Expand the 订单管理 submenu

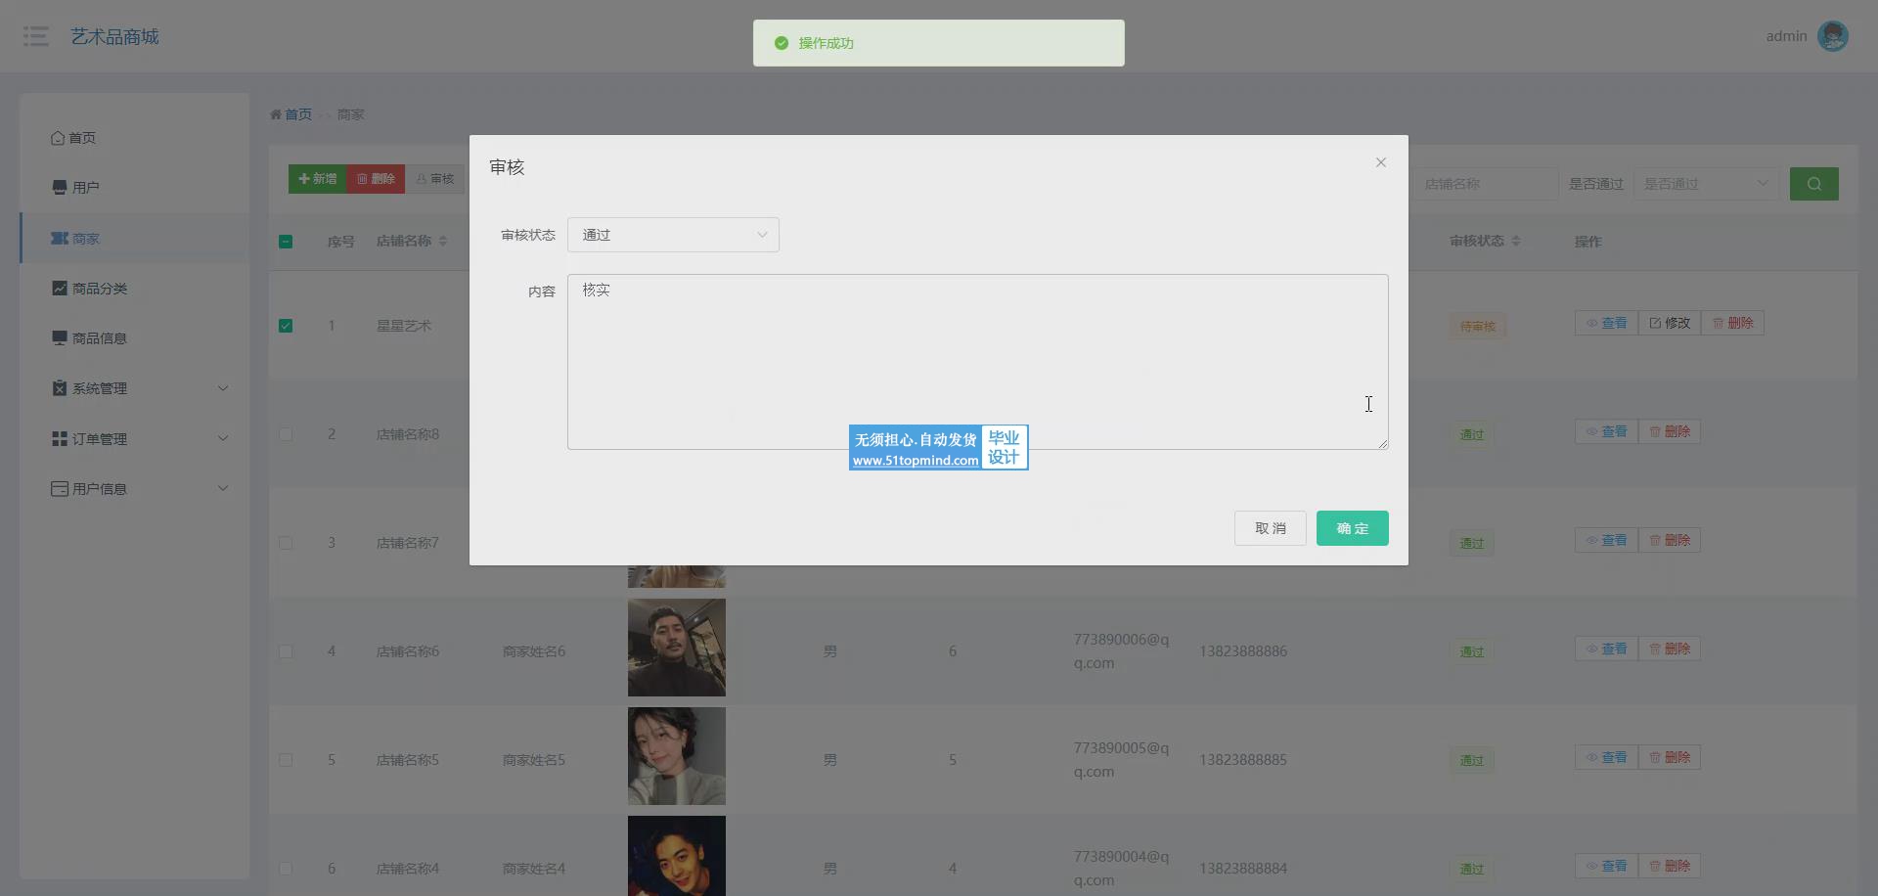pyautogui.click(x=135, y=439)
